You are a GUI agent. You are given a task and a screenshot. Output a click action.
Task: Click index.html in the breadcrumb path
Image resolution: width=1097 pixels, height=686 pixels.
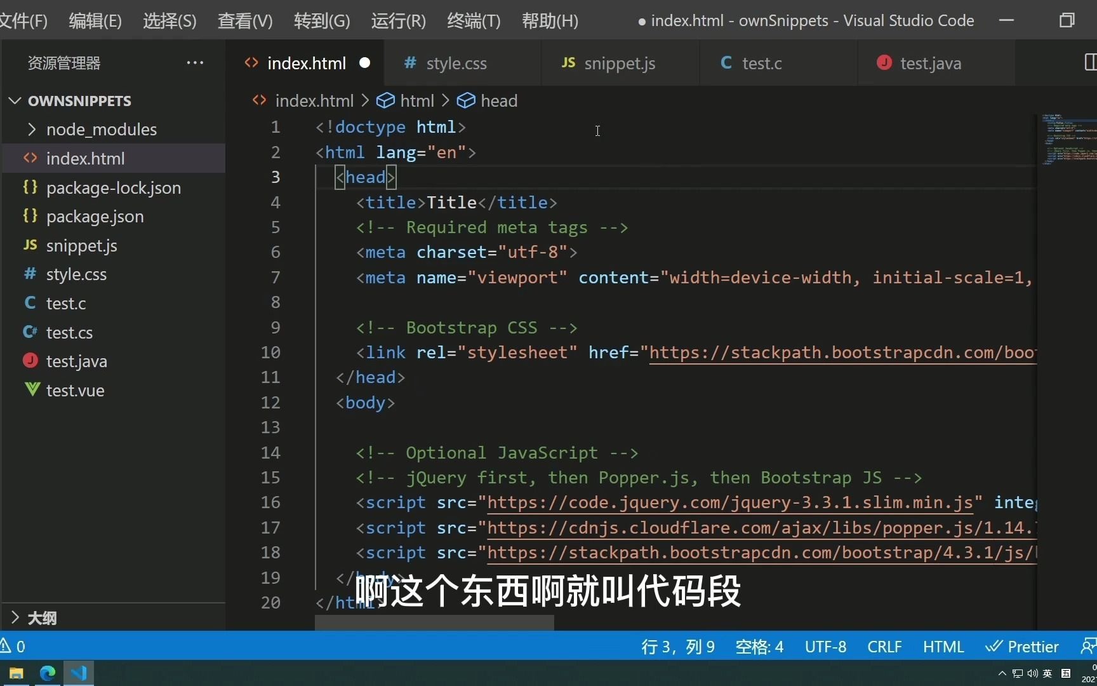314,100
